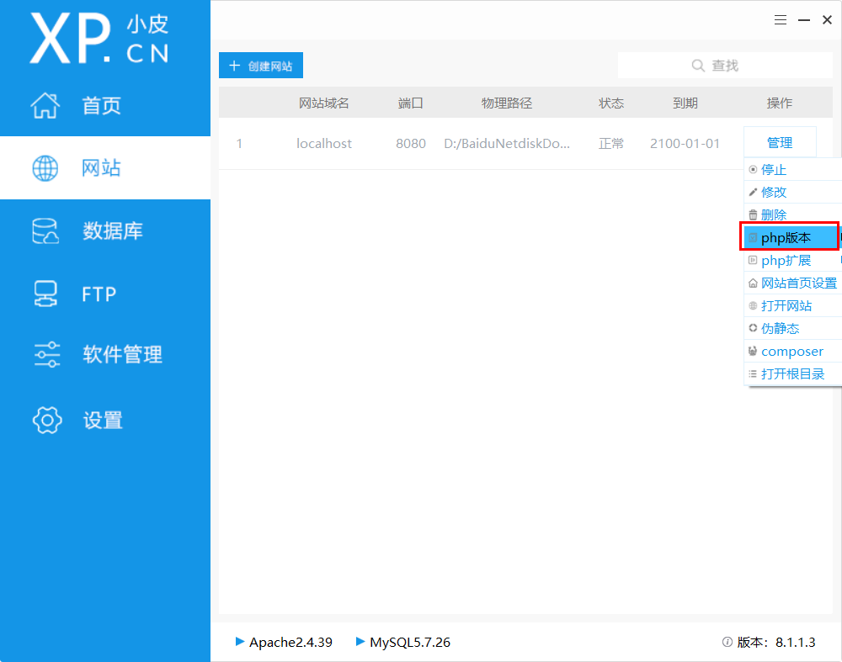
Task: Minimize the window
Action: coord(804,20)
